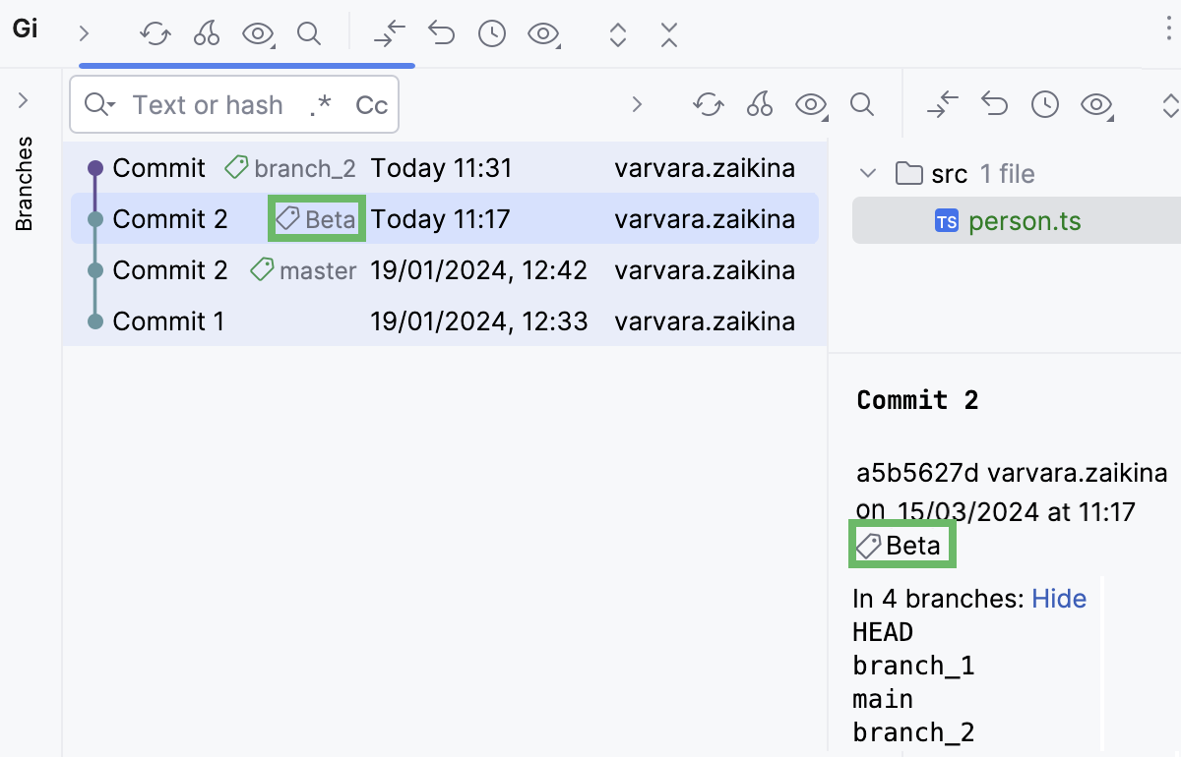
Task: Click the blue progress indicator bar
Action: pyautogui.click(x=246, y=63)
